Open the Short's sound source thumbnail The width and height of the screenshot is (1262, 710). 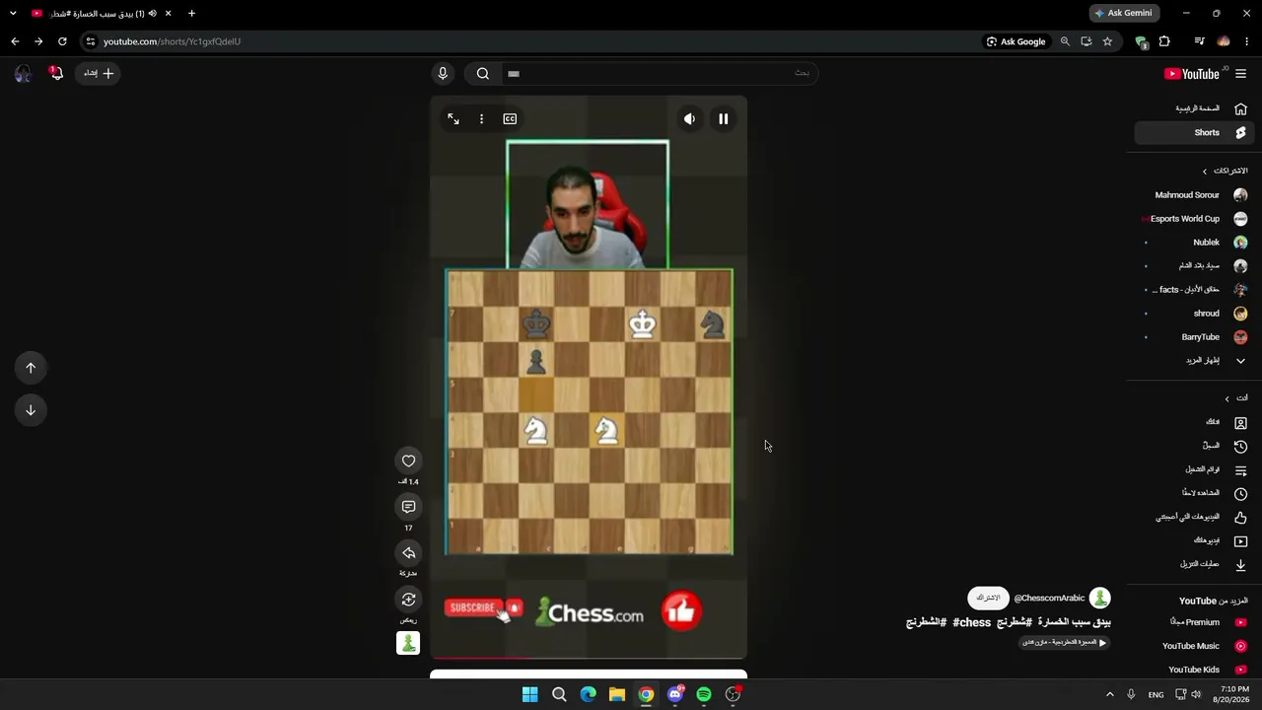[x=408, y=643]
